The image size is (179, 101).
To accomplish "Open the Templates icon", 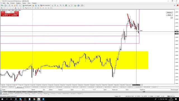I will tap(82, 5).
